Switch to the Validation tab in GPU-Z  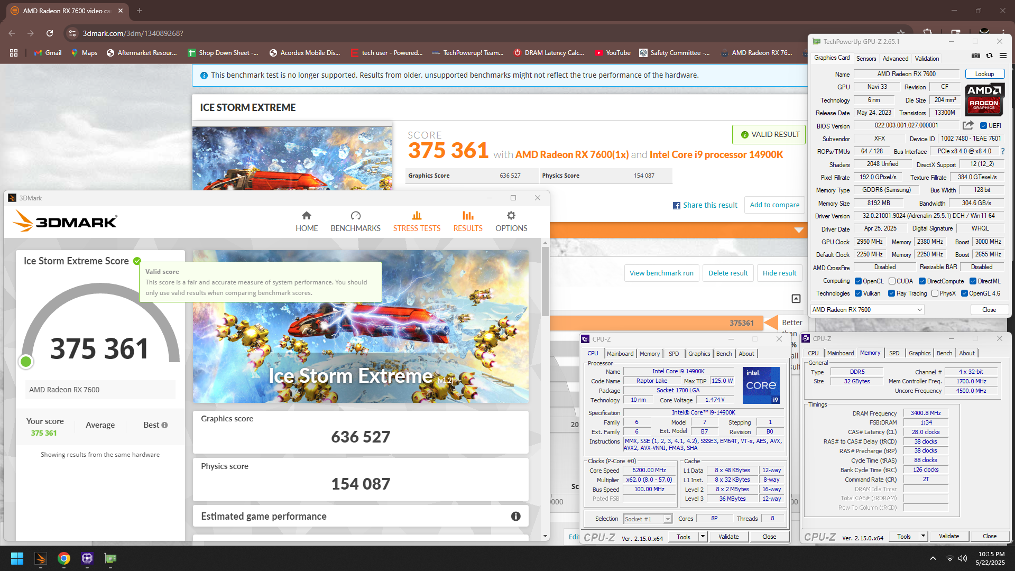point(927,59)
